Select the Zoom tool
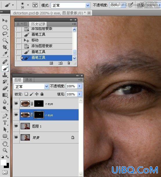Viewport: 161px width, 177px height. (5, 150)
